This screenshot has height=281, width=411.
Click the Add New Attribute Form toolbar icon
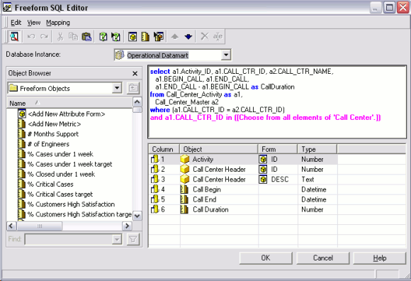133,36
